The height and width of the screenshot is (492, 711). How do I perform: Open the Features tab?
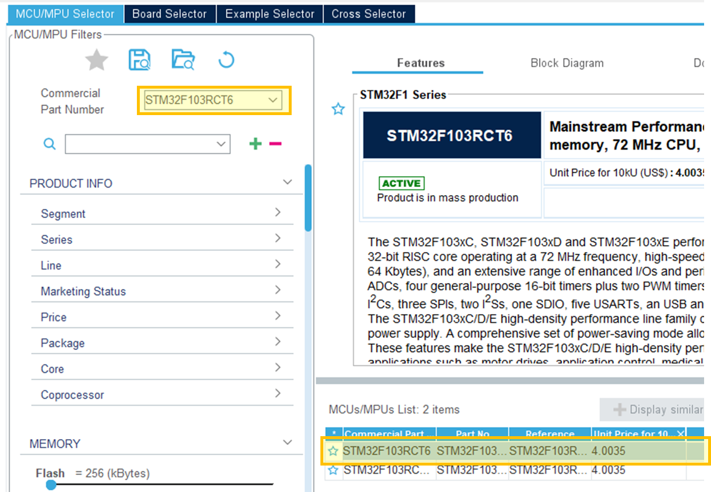(421, 63)
